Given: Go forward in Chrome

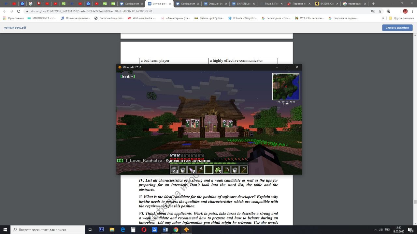Looking at the screenshot, I should click(12, 11).
